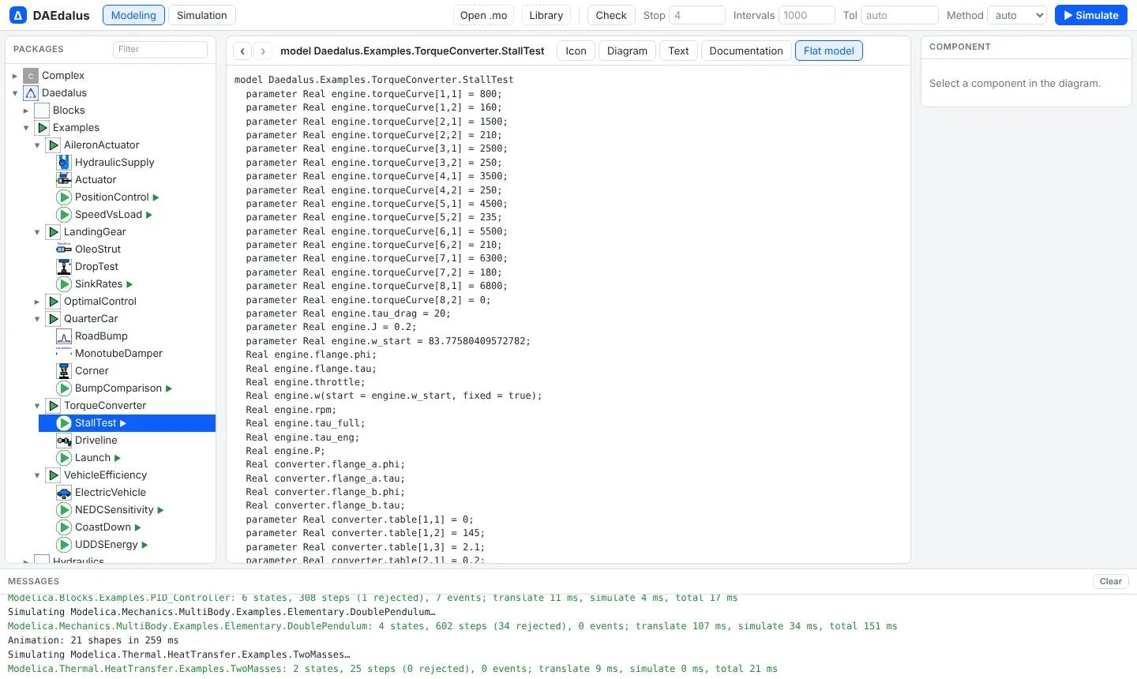Click the ElectricVehicle model icon
The width and height of the screenshot is (1137, 679).
click(x=64, y=493)
